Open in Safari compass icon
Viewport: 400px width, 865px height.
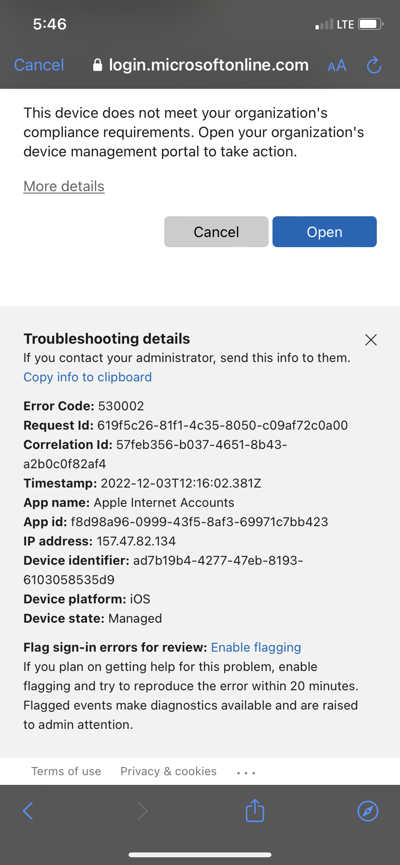tap(368, 811)
